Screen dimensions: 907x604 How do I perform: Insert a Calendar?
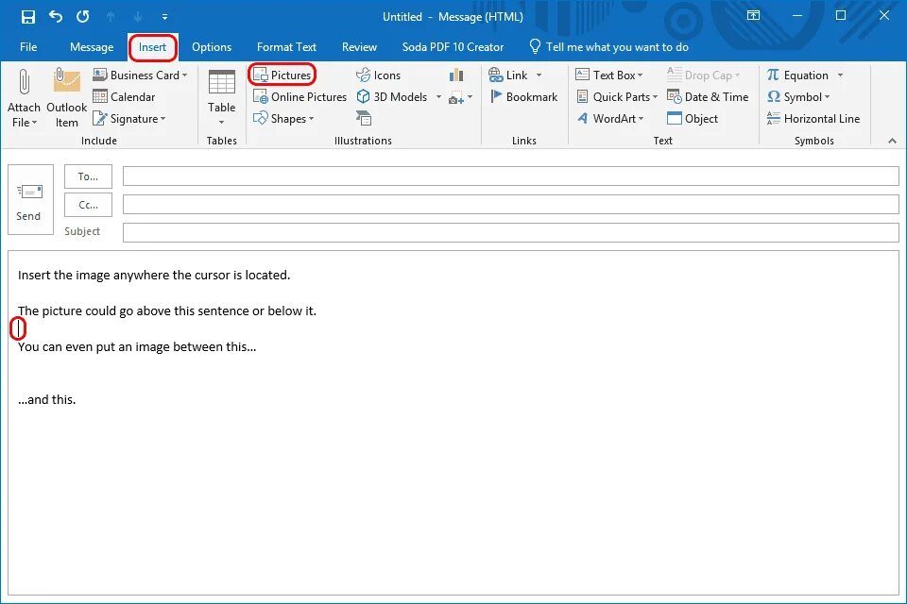(125, 97)
